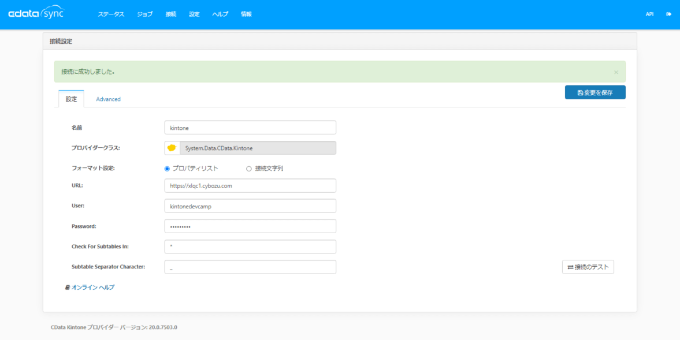Click the CData Sync logo

pyautogui.click(x=36, y=13)
